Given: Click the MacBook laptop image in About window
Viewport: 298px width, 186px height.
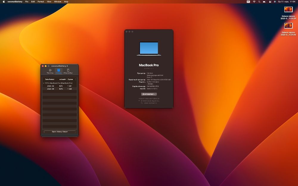Looking at the screenshot, I should point(149,49).
